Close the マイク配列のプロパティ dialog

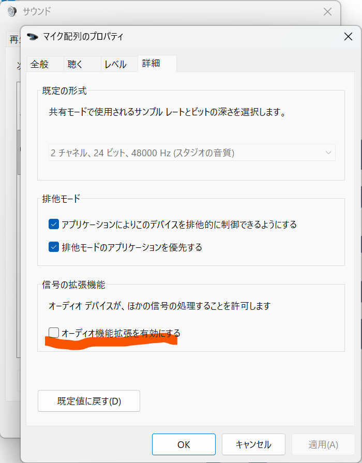pos(348,37)
